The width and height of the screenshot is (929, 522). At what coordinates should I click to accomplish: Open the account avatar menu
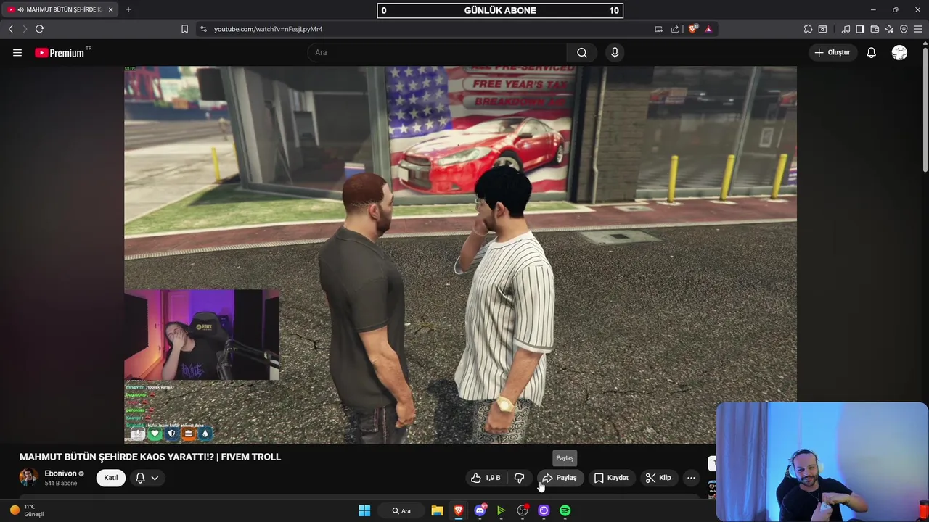tap(899, 52)
